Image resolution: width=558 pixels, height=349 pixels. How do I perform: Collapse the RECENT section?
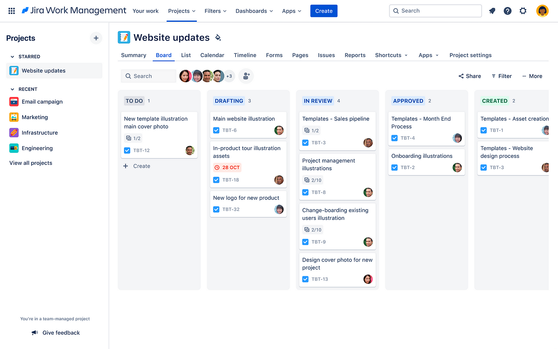[x=12, y=89]
